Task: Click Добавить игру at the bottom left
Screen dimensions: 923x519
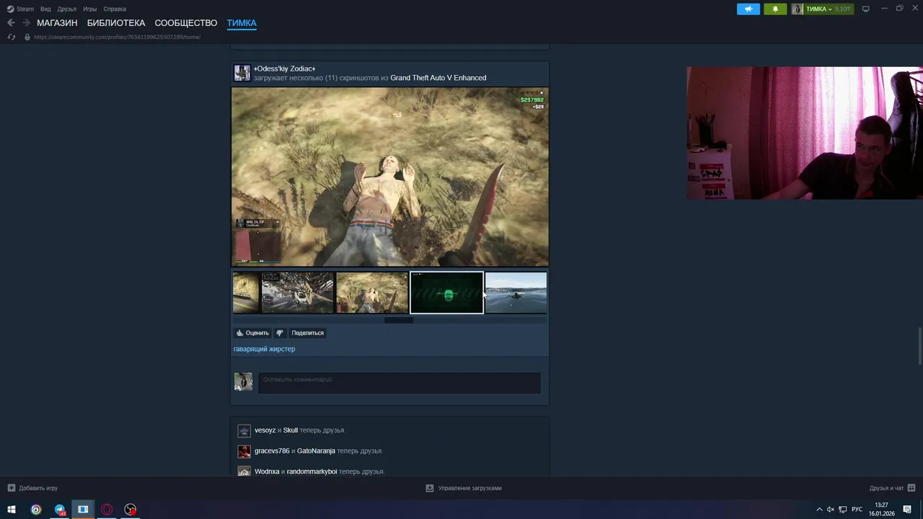Action: tap(32, 488)
